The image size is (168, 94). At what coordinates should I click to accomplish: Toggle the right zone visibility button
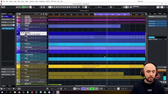pyautogui.click(x=162, y=7)
